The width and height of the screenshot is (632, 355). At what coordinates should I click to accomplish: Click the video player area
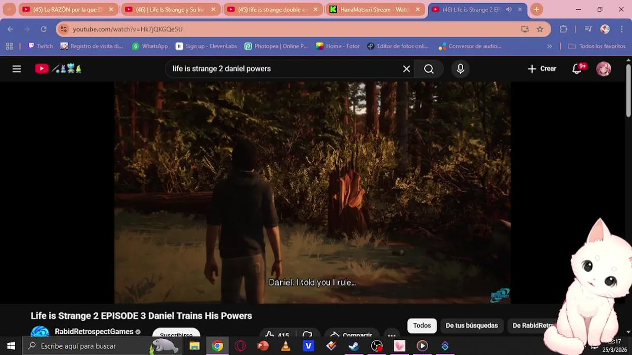coord(312,192)
